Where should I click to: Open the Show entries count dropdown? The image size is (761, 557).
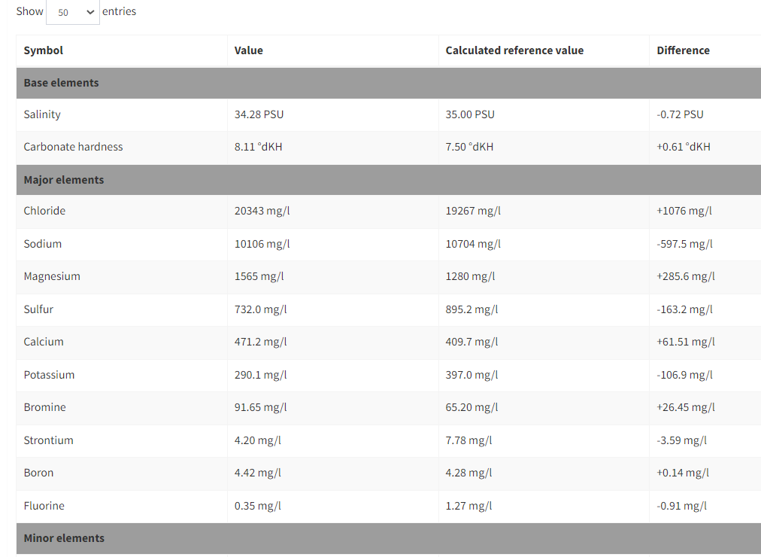point(73,12)
